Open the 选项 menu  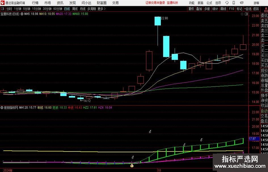pyautogui.click(x=218, y=3)
